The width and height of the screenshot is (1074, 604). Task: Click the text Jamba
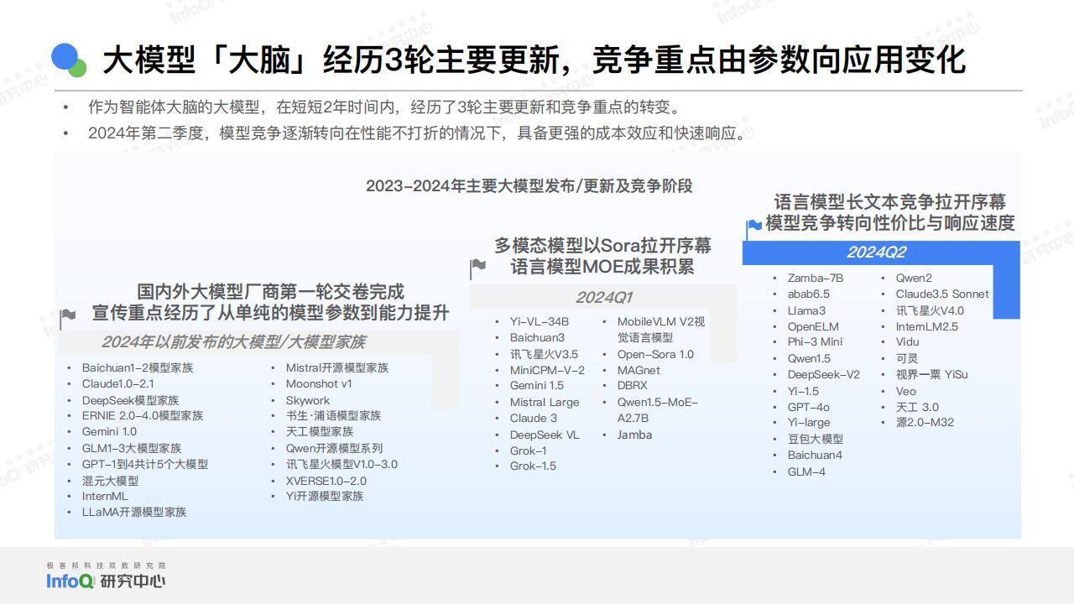tap(634, 435)
